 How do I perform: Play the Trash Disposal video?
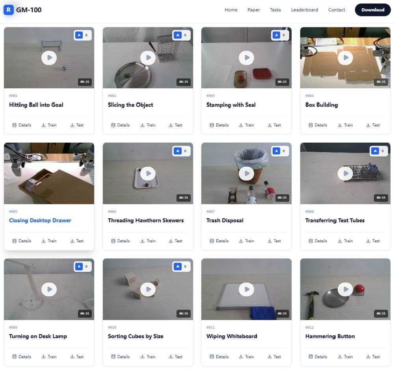(x=246, y=173)
